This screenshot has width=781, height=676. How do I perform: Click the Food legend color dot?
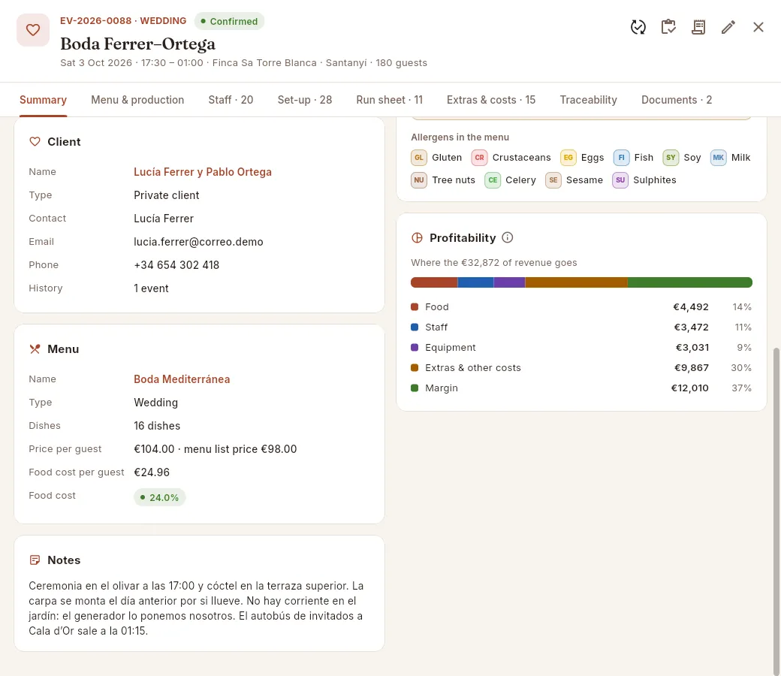[415, 307]
